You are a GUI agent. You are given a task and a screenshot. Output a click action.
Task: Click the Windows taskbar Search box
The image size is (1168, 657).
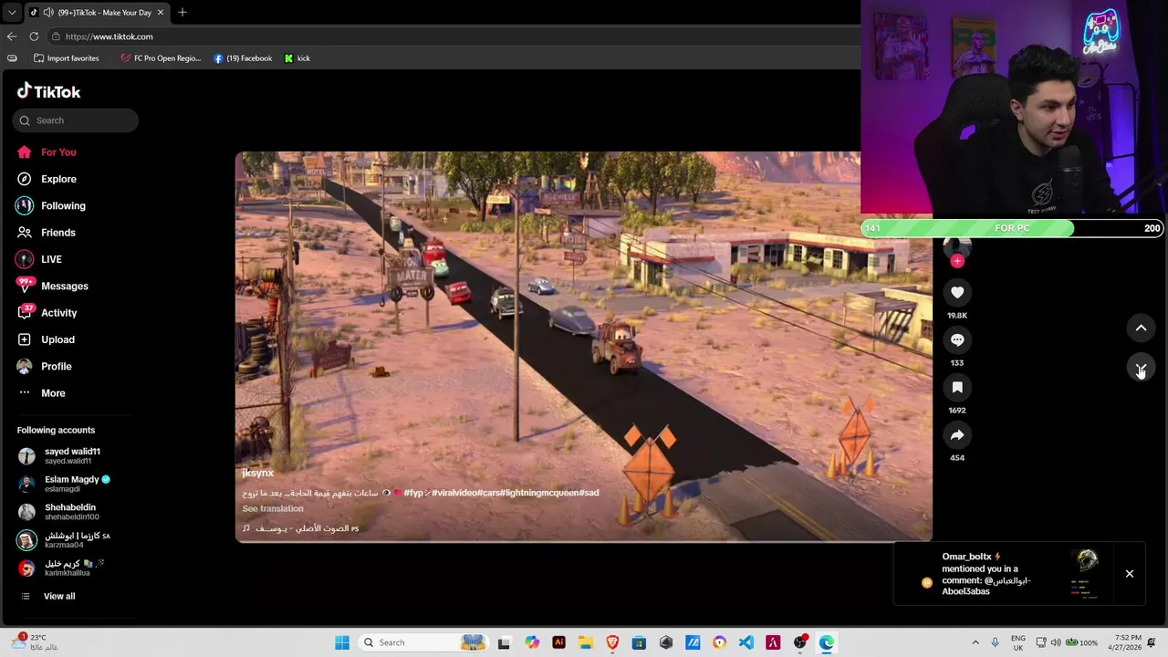point(424,642)
